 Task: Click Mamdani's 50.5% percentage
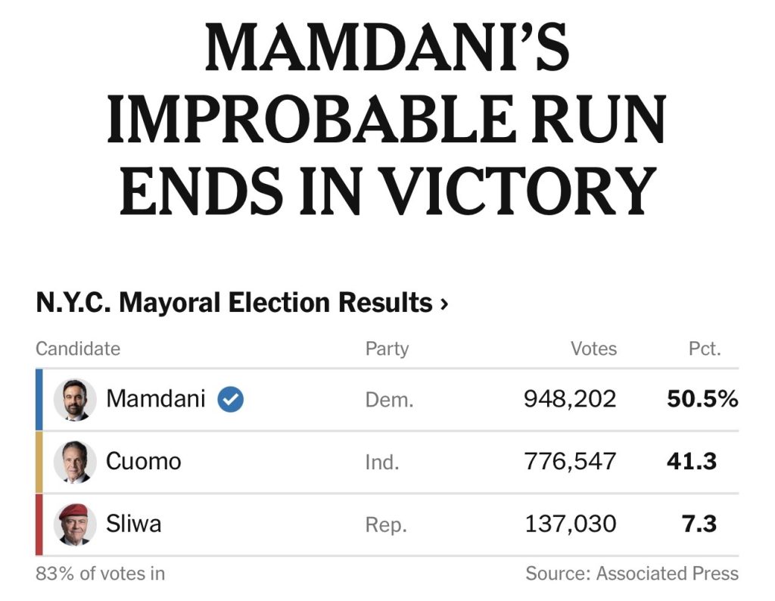coord(702,399)
